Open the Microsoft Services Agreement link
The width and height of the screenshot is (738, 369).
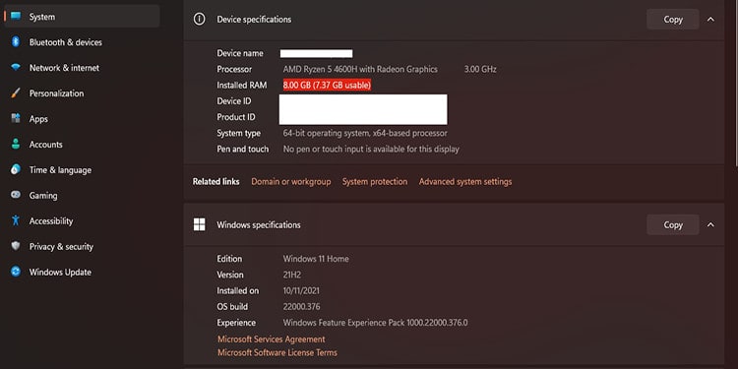[x=272, y=338]
